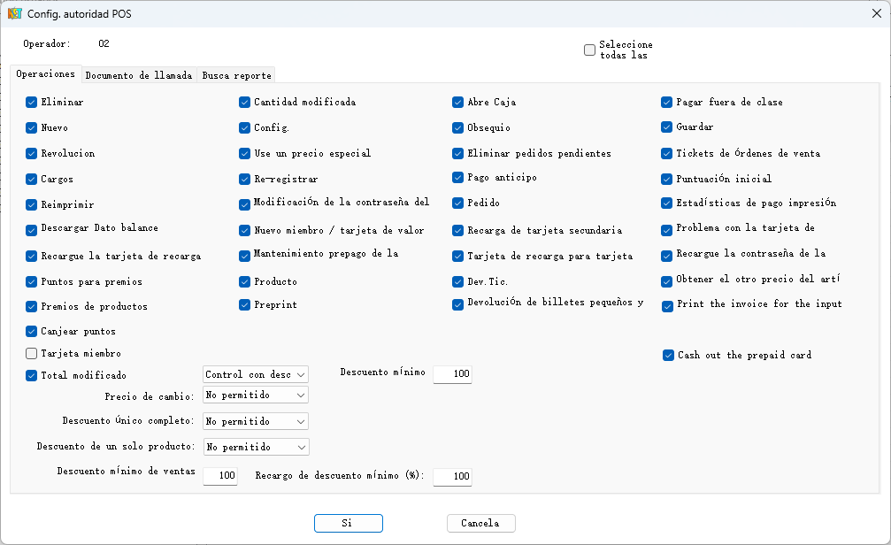
Task: Uncheck the Guardar checkbox
Action: [x=668, y=127]
